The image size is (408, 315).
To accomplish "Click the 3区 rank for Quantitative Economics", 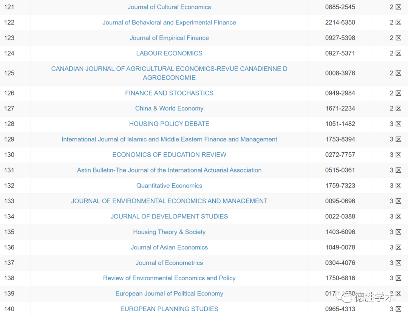I will (396, 186).
